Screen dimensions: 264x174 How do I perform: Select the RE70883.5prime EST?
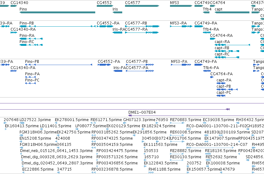177,123
